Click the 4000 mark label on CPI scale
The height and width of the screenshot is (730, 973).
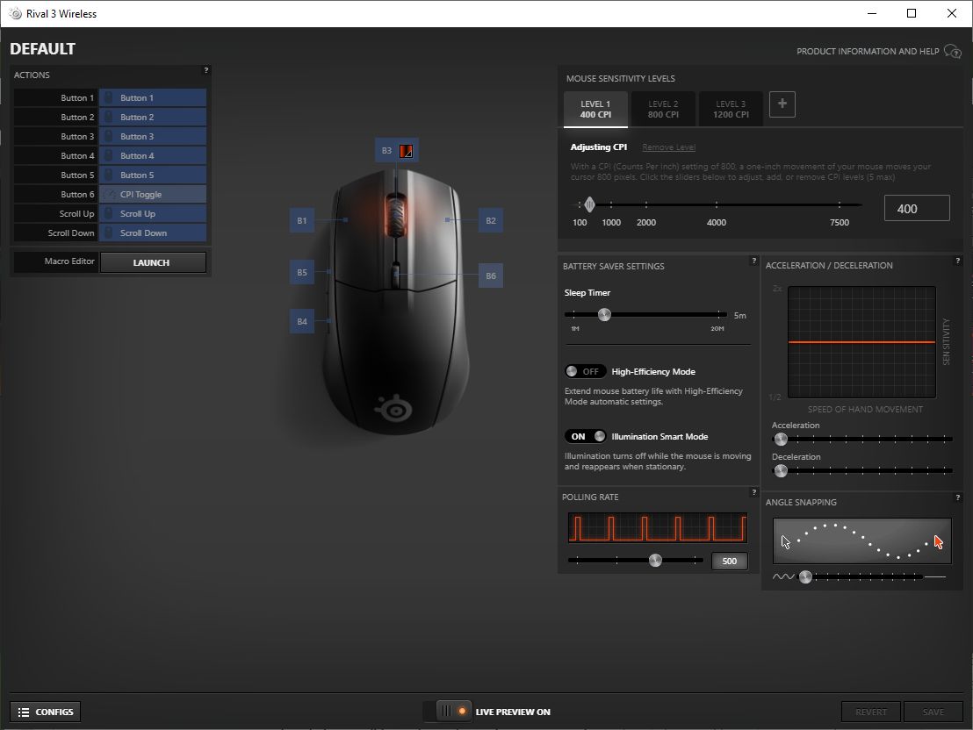(x=716, y=223)
